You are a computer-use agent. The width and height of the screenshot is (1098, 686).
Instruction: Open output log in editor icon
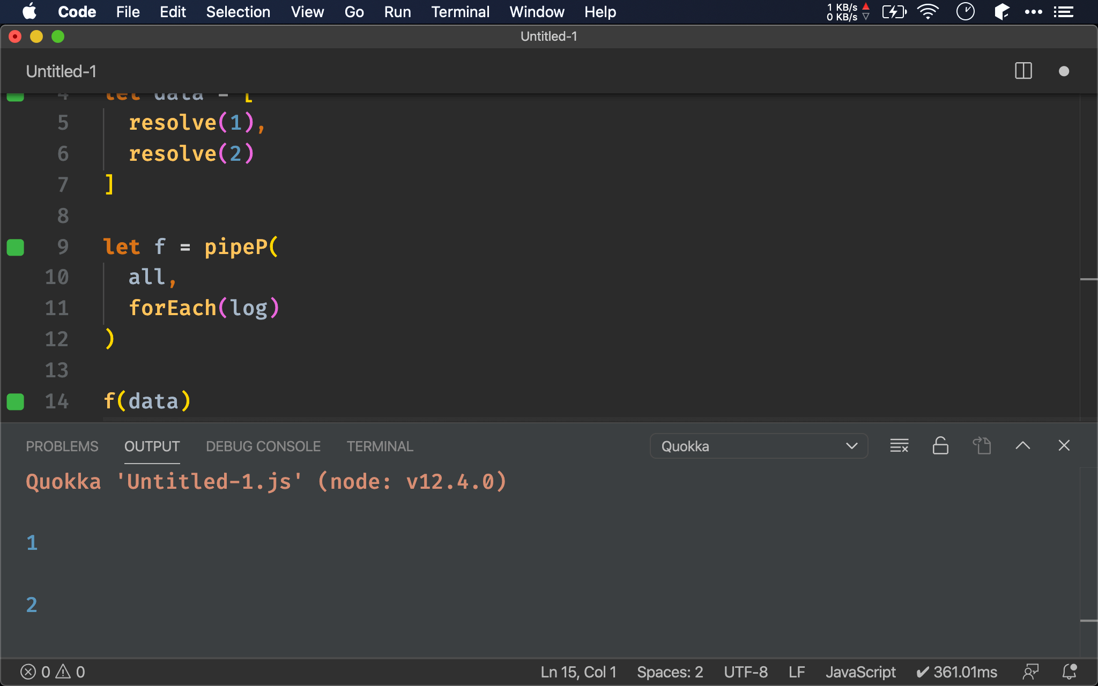point(982,446)
